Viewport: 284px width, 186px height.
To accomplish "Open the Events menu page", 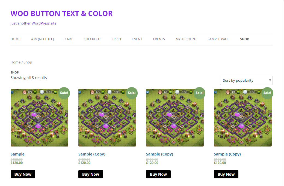I will tap(159, 39).
